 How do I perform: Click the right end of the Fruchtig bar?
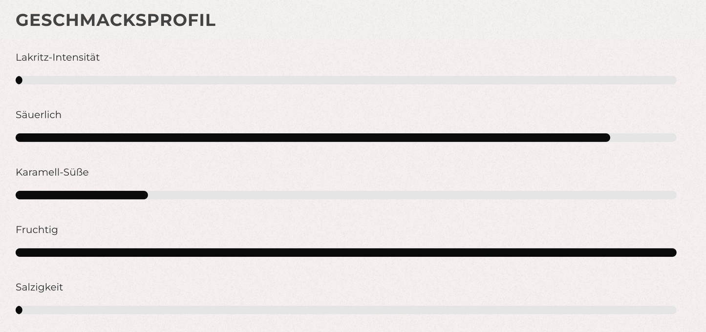[673, 252]
